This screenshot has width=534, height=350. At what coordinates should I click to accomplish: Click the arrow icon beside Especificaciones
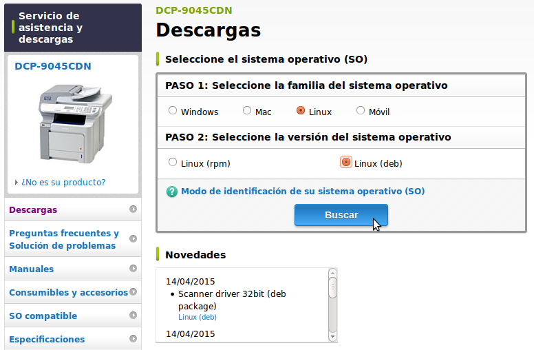coord(133,338)
